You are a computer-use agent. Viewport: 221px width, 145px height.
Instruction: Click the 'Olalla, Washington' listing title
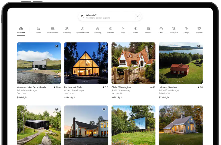121,87
